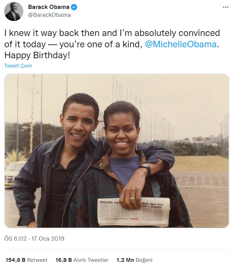
Task: Click the 16,8 B quote count
Action: coord(63,260)
